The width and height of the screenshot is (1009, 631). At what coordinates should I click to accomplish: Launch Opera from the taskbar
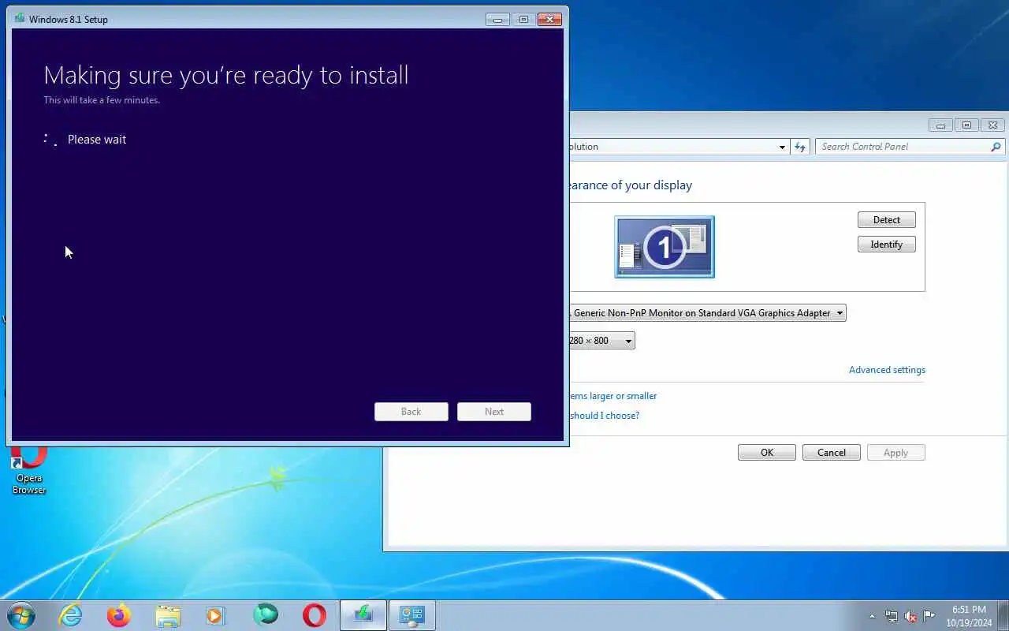click(x=315, y=615)
